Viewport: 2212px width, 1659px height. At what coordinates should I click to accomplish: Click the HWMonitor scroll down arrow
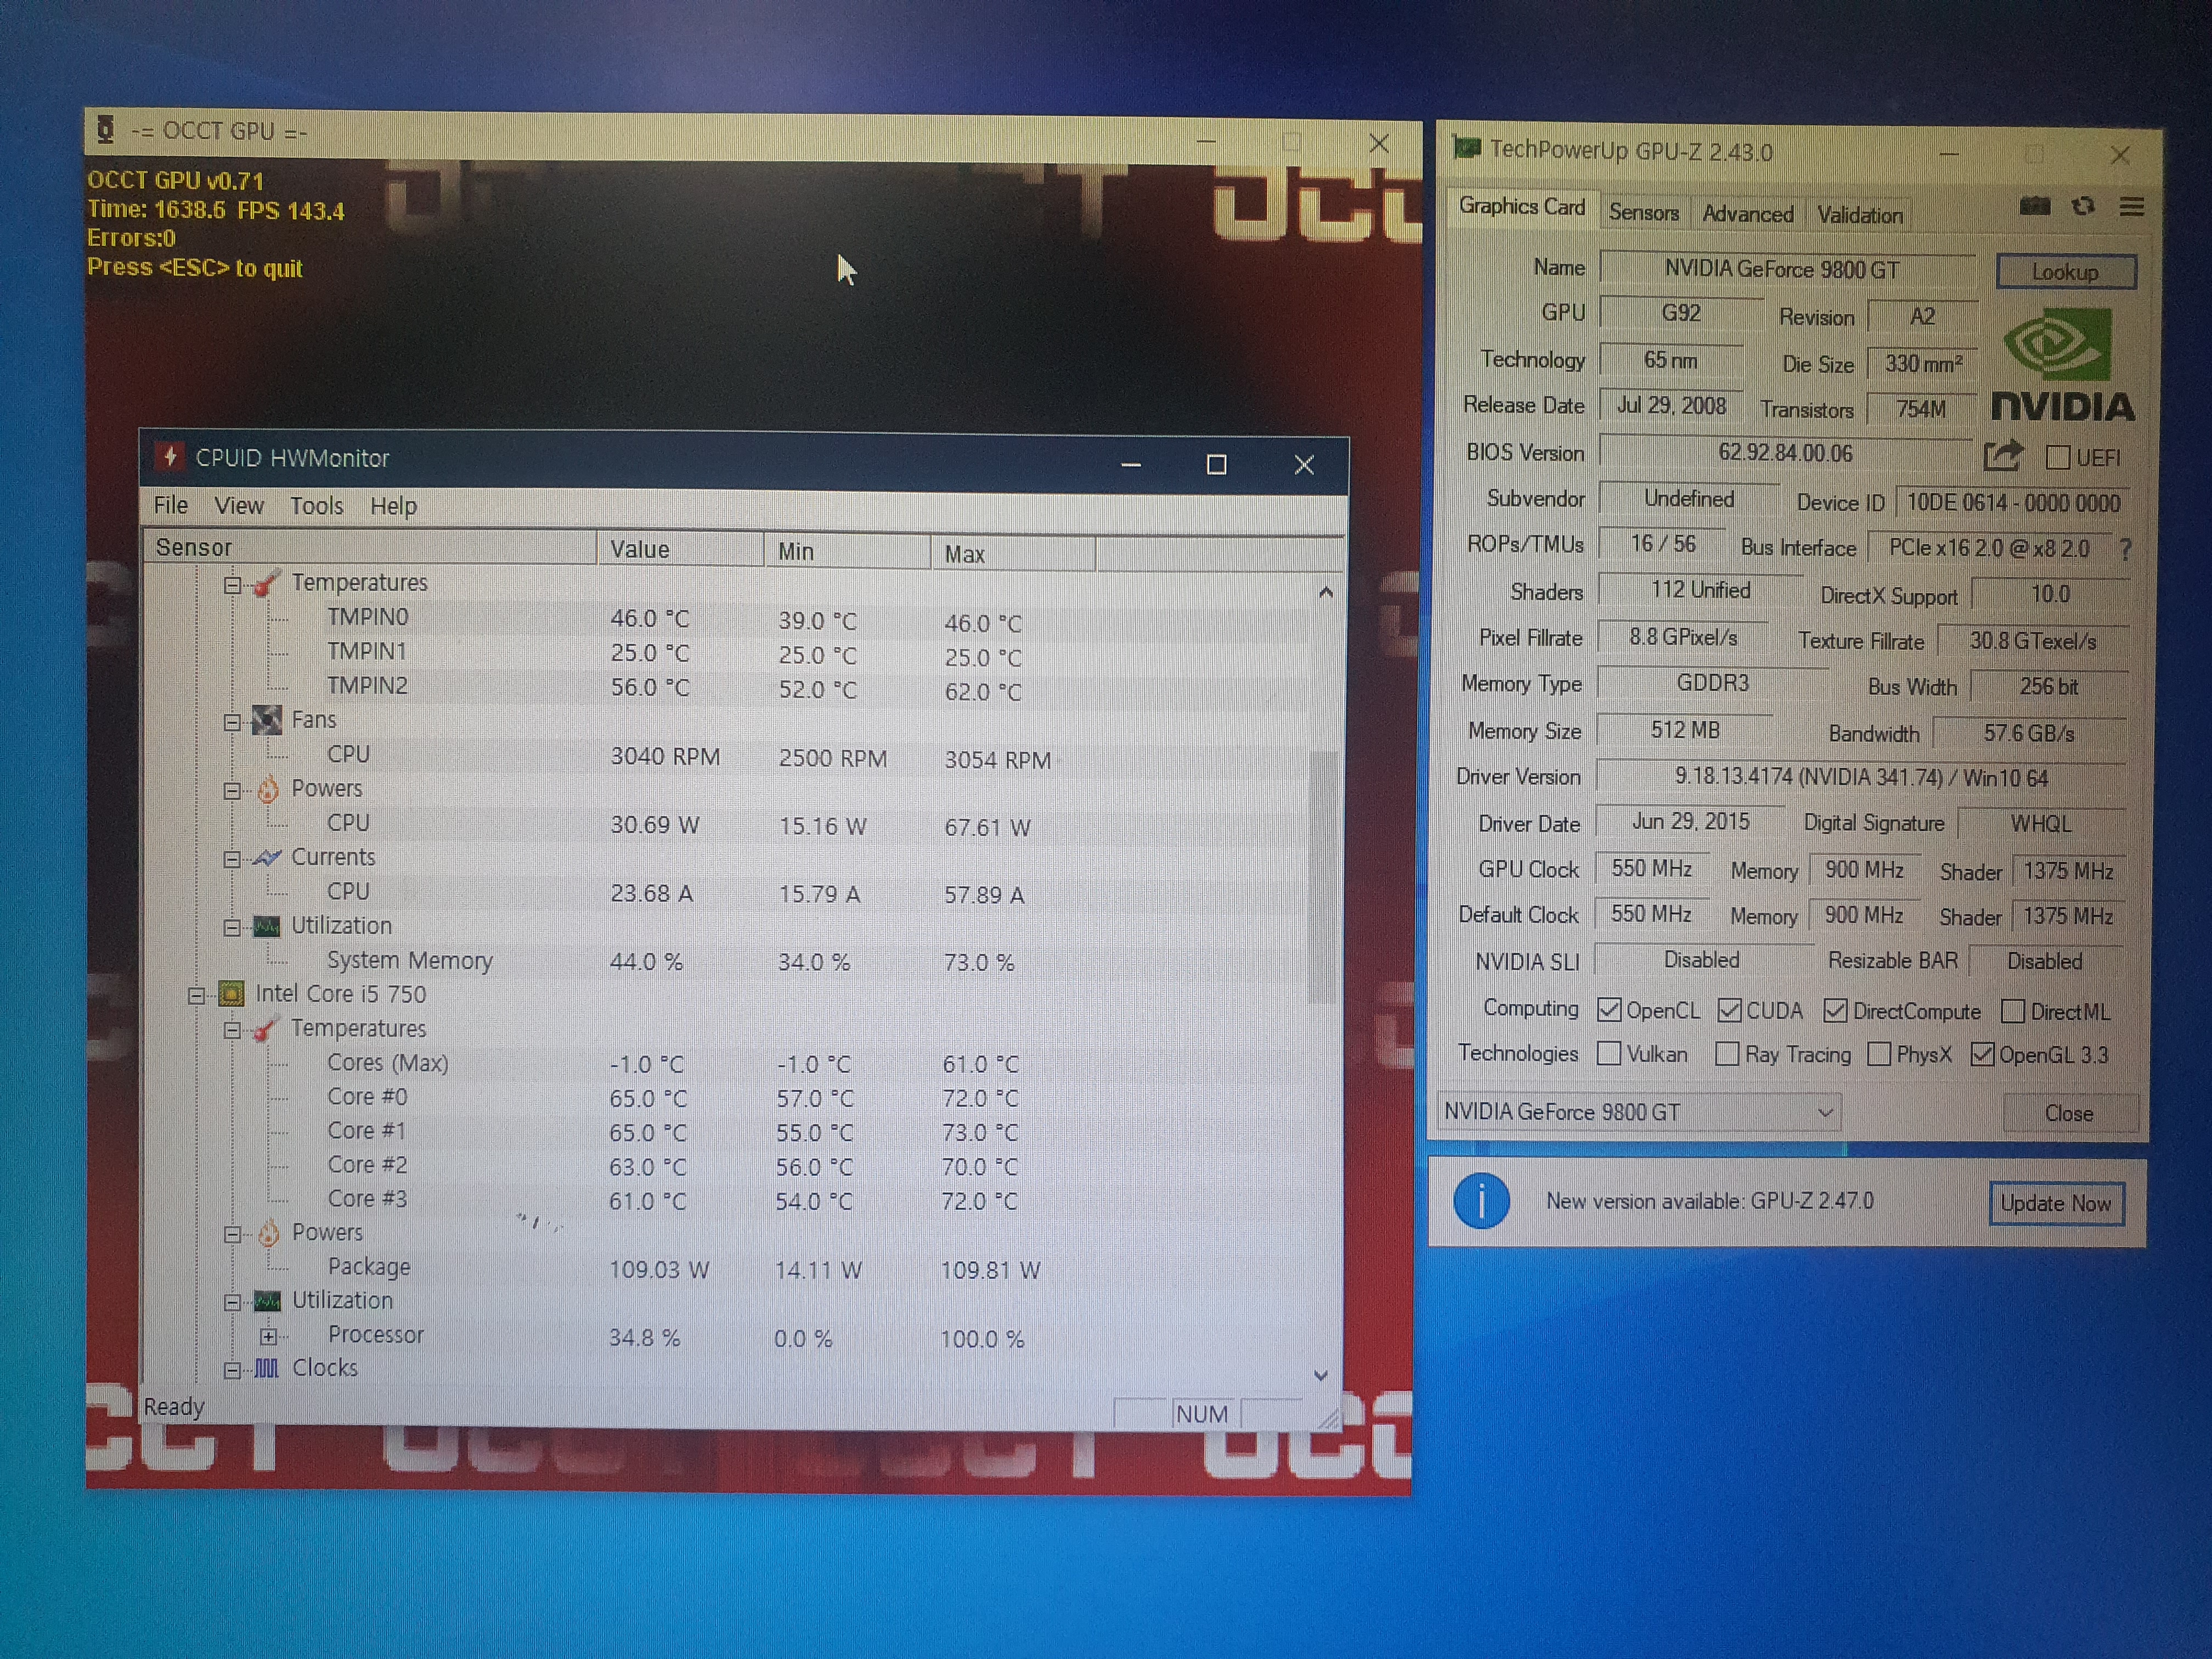point(1321,1376)
